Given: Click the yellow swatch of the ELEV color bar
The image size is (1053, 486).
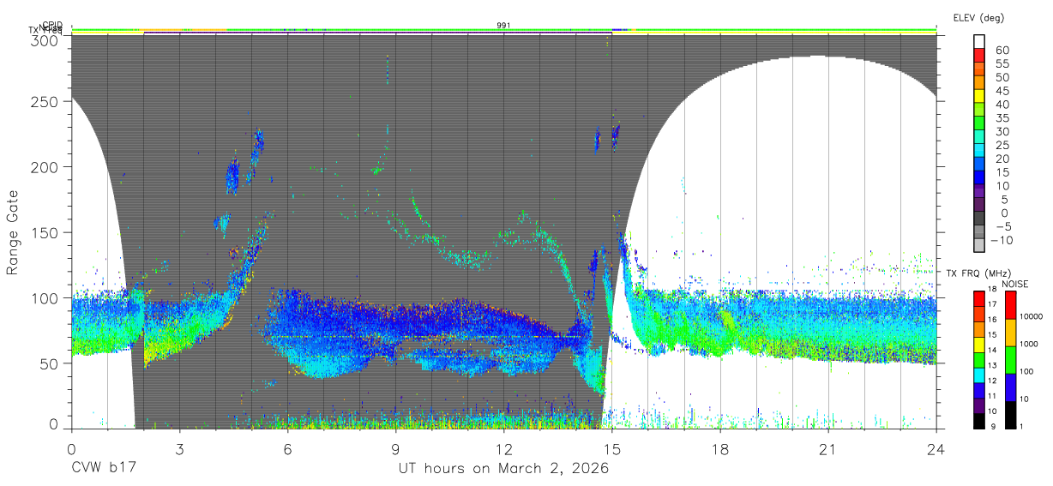Looking at the screenshot, I should click(979, 95).
